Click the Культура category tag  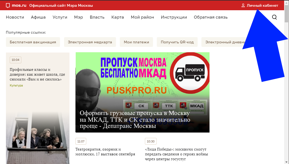click(x=16, y=85)
